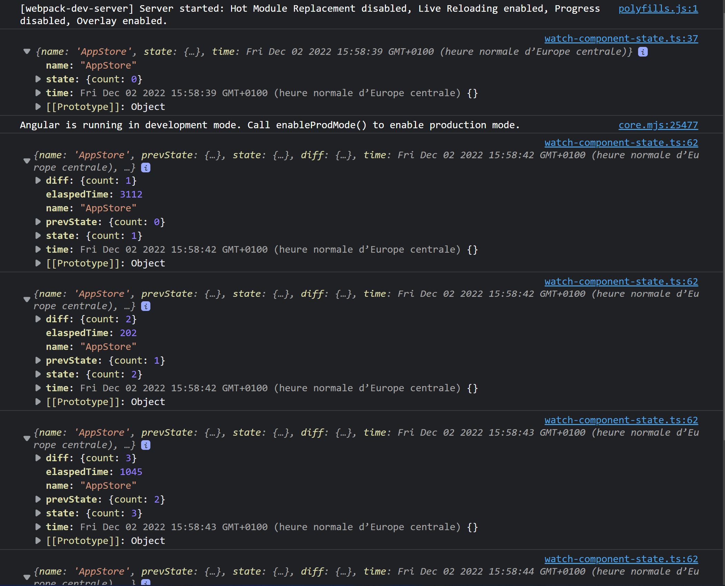Screen dimensions: 725x586
Task: Click the elaspedTime: 202 value
Action: (128, 333)
